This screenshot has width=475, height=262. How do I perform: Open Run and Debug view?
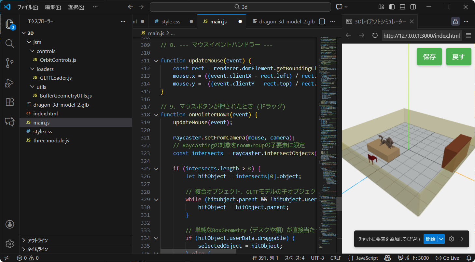tap(10, 83)
